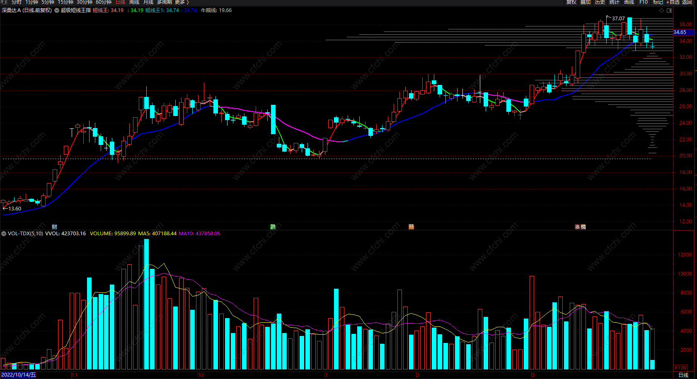The image size is (697, 379).
Task: Click the red 短线王: 34.19 readout
Action: coord(108,10)
